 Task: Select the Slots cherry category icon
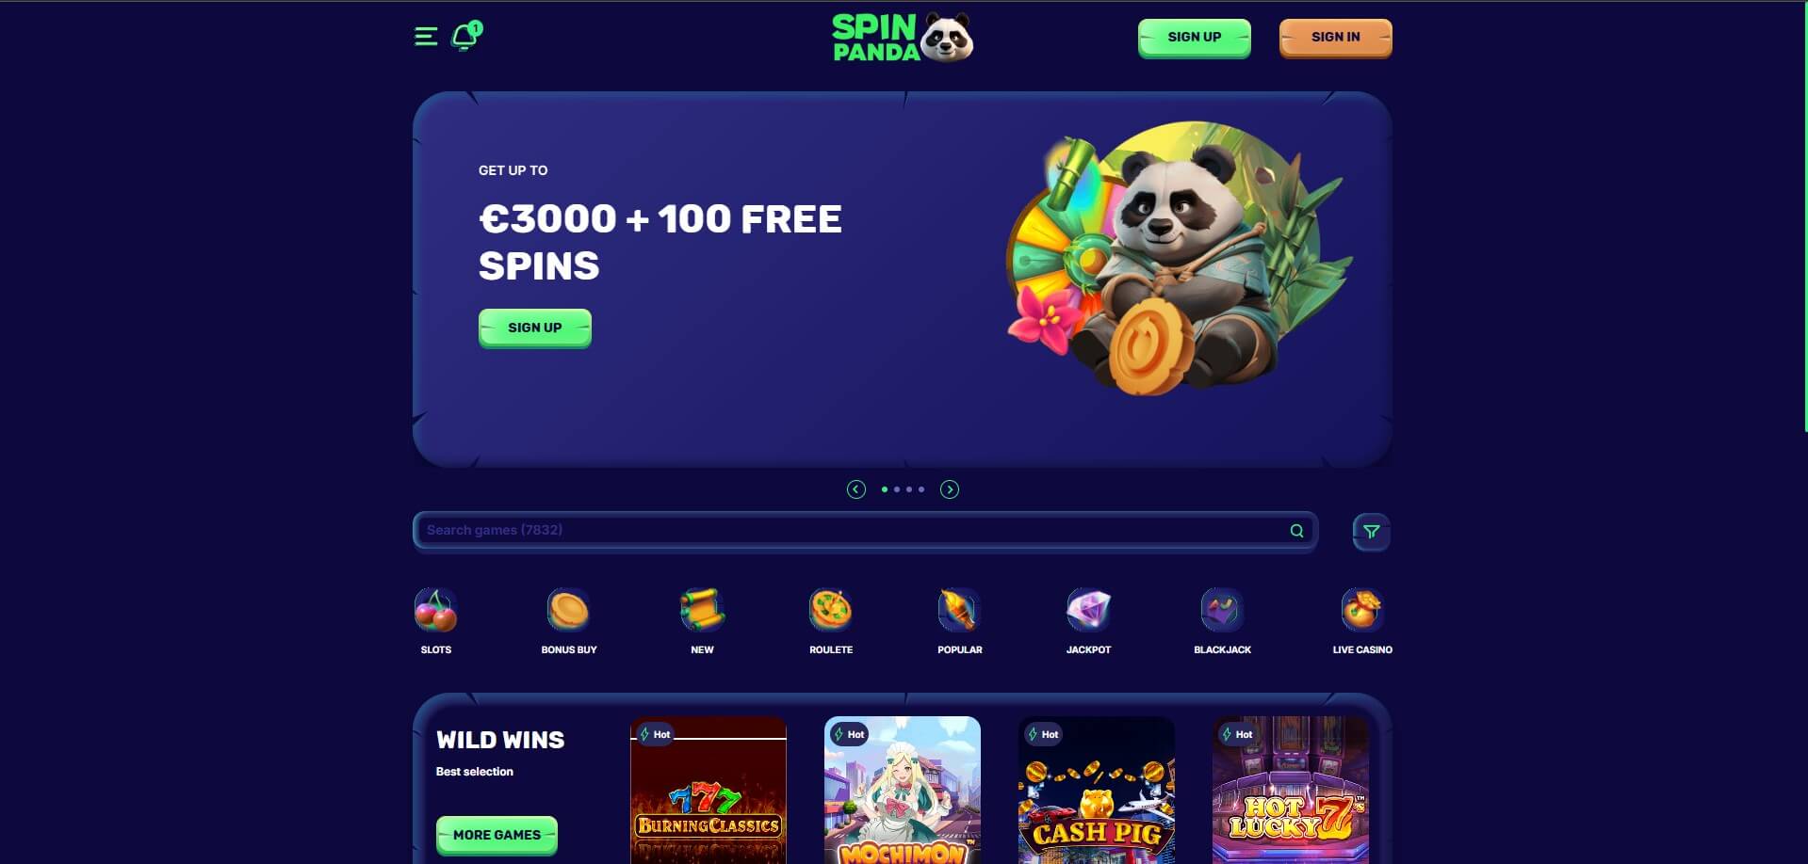pyautogui.click(x=435, y=610)
